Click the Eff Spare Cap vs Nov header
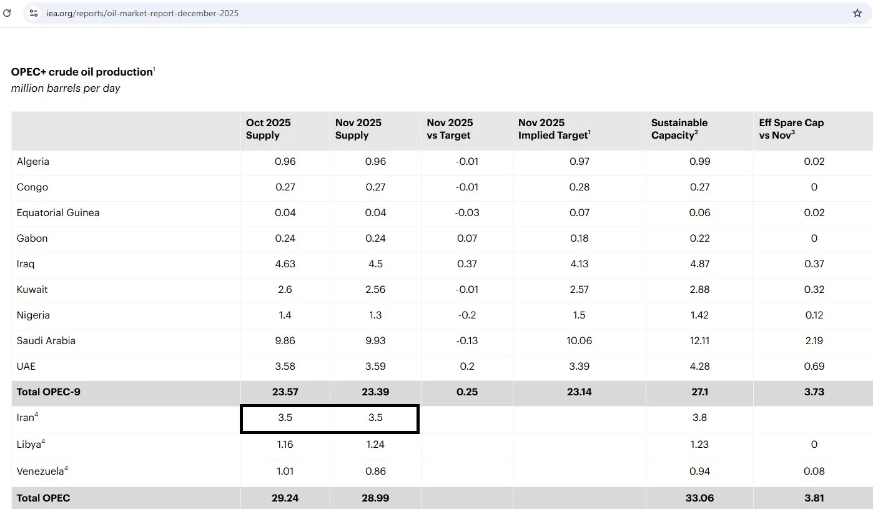873x509 pixels. click(x=791, y=129)
